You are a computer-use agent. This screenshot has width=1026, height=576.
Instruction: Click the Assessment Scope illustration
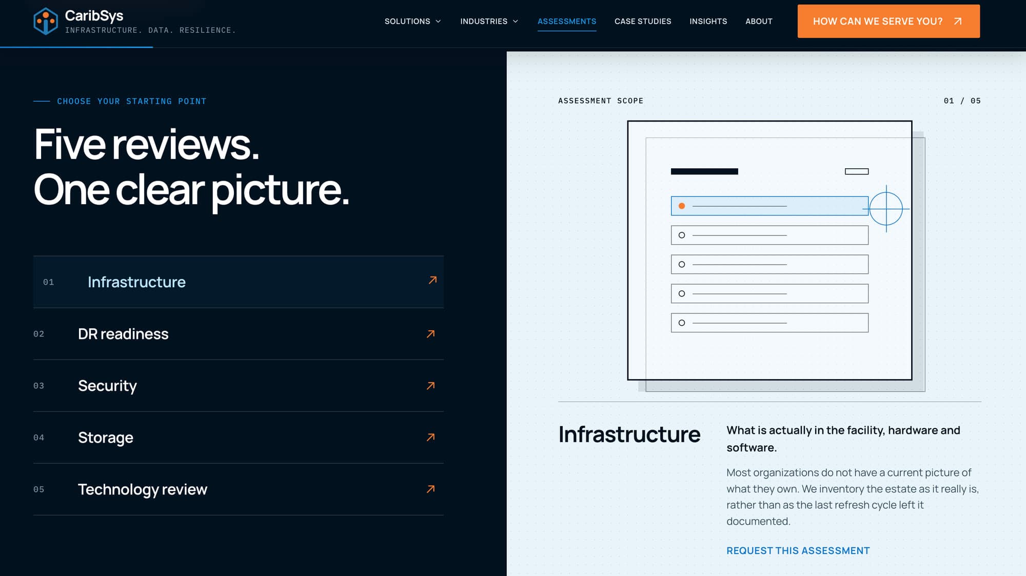pyautogui.click(x=776, y=256)
